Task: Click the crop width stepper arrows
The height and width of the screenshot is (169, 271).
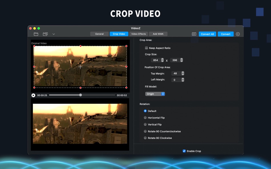Action: tap(162, 60)
